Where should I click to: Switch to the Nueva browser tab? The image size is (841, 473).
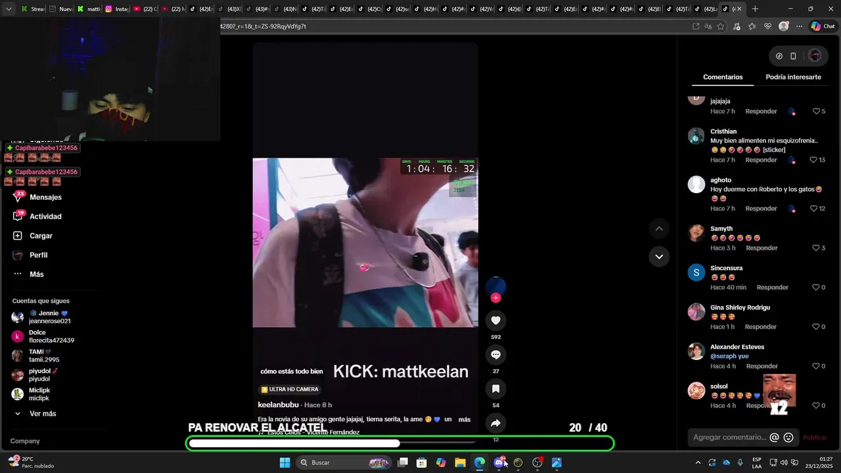click(x=61, y=9)
